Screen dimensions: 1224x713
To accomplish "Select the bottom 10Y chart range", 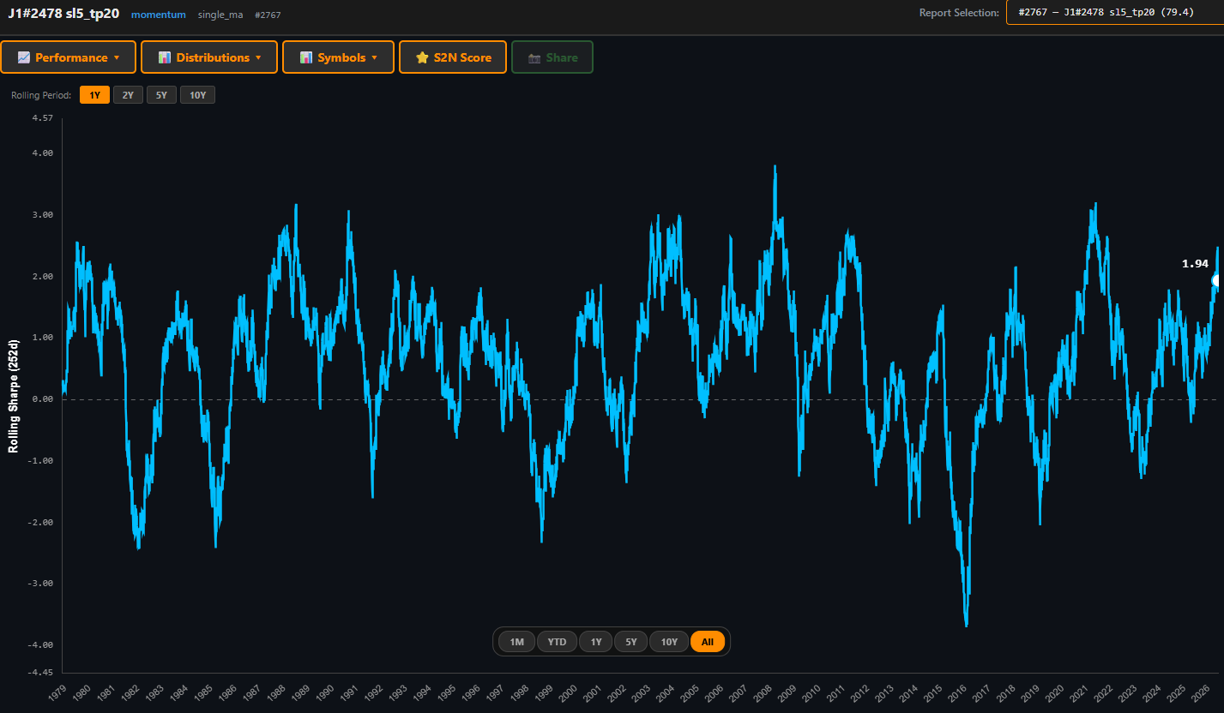I will point(669,642).
